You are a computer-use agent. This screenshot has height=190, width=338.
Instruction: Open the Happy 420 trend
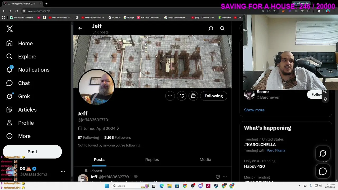[x=254, y=166]
